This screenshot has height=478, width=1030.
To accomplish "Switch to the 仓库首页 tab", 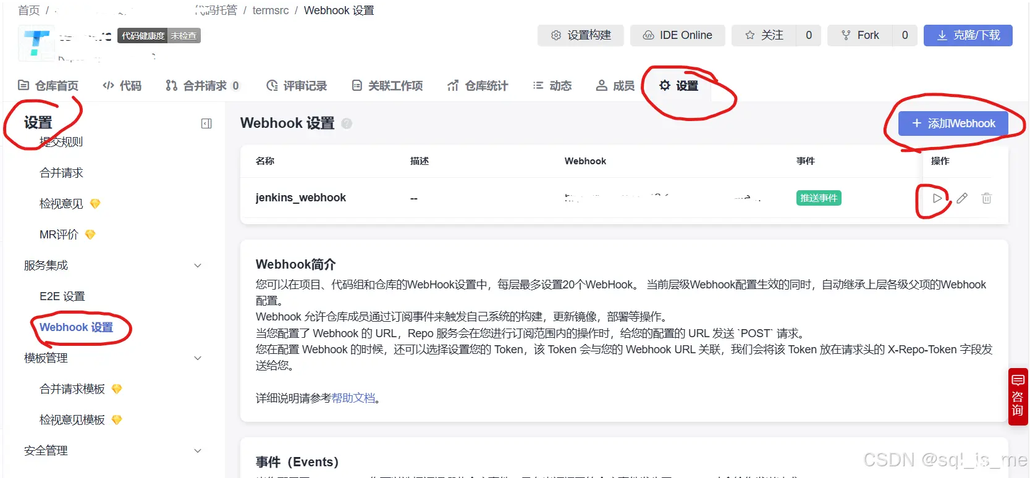I will click(x=48, y=86).
